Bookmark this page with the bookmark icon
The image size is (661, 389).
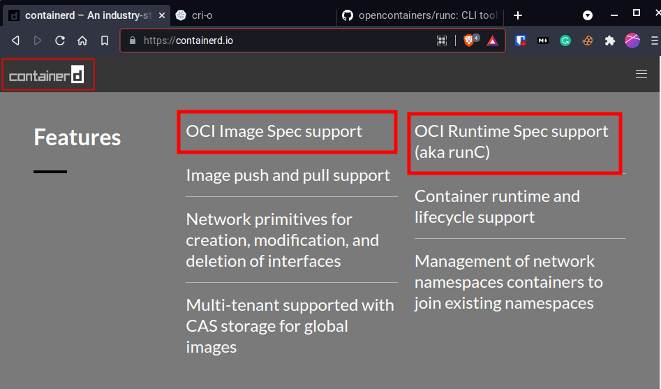point(105,41)
